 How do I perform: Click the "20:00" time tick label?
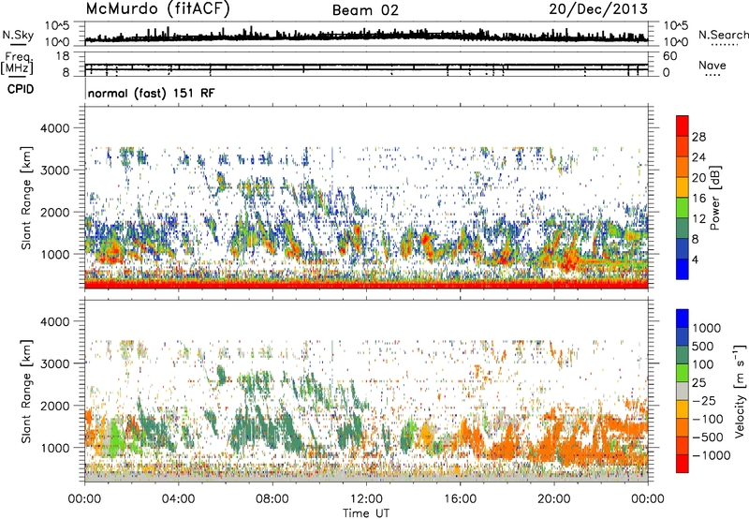coord(554,499)
